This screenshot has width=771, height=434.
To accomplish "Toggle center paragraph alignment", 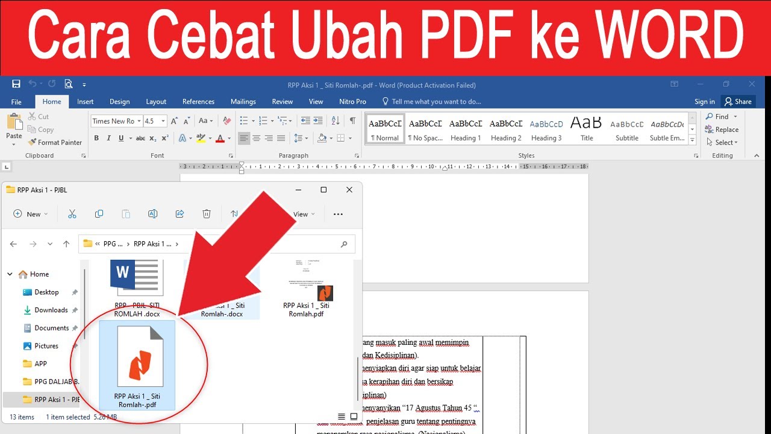I will coord(256,138).
